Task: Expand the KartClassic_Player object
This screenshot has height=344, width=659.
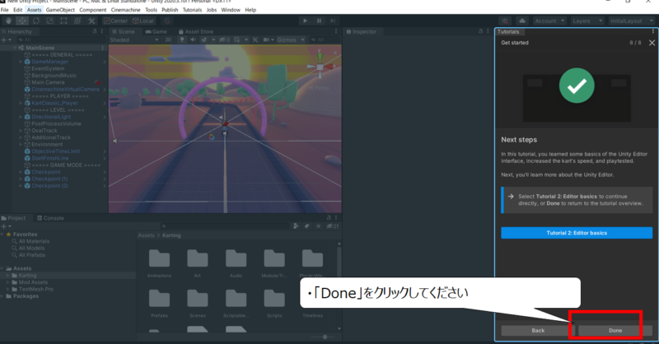Action: (x=20, y=103)
